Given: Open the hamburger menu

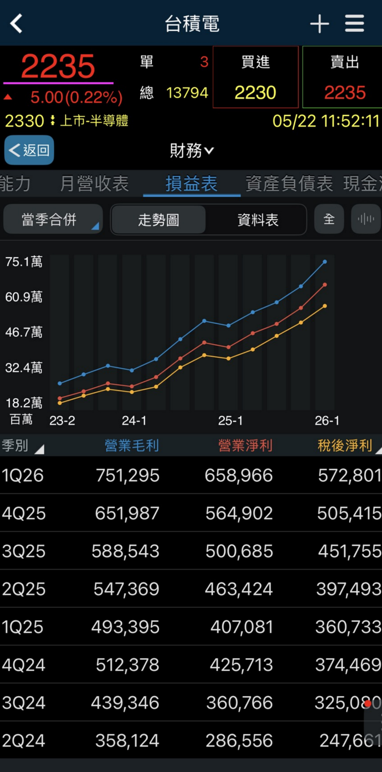Looking at the screenshot, I should pos(355,23).
